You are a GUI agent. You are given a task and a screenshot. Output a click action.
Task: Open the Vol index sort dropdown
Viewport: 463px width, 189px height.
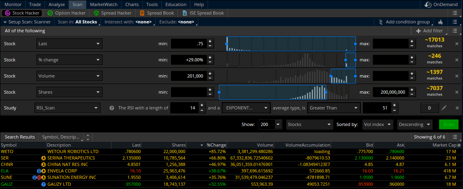378,124
